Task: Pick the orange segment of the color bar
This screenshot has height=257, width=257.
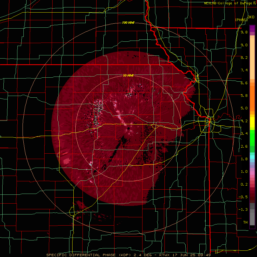Action: (252, 98)
